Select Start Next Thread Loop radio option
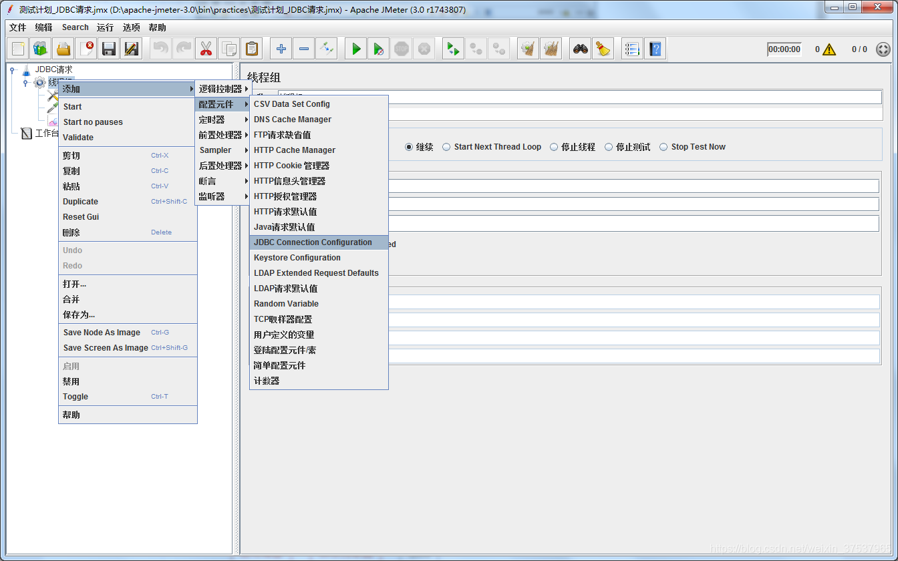The width and height of the screenshot is (898, 561). point(446,147)
